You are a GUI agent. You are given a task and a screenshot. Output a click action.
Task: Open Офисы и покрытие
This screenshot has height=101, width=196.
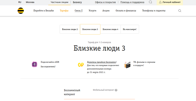pos(105,2)
